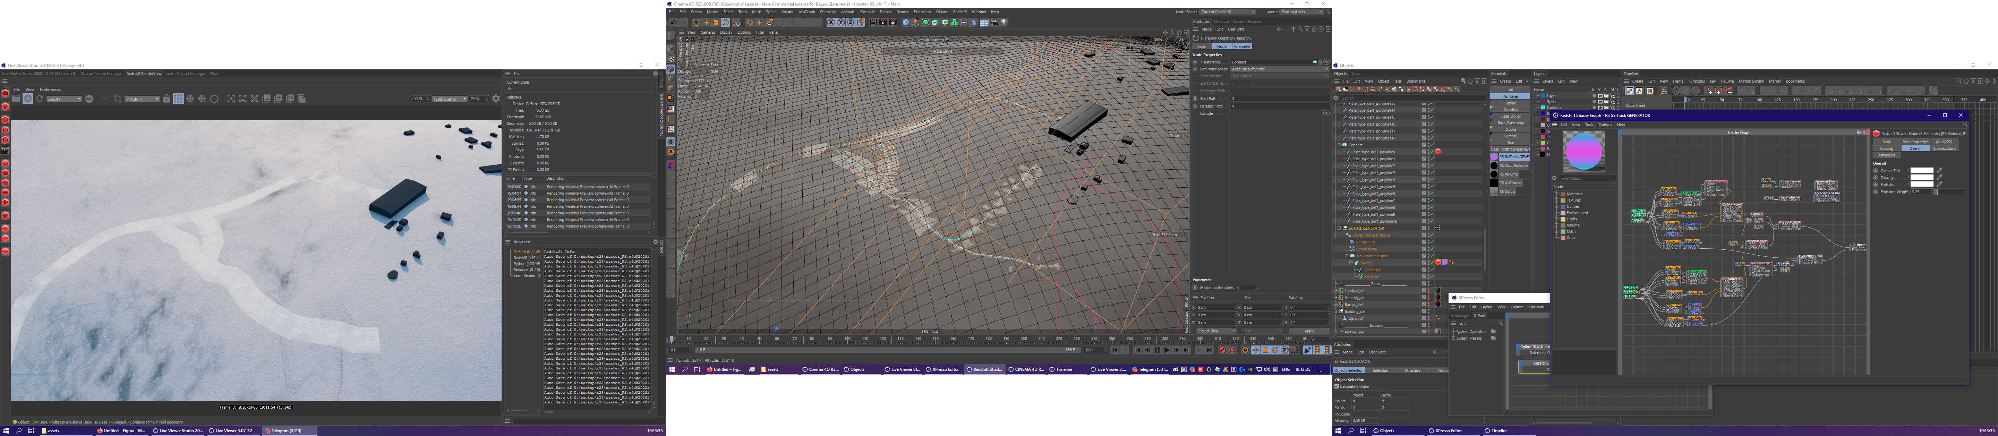This screenshot has height=436, width=1998.
Task: Open XPresso Editor from main taskbar
Action: pyautogui.click(x=943, y=369)
